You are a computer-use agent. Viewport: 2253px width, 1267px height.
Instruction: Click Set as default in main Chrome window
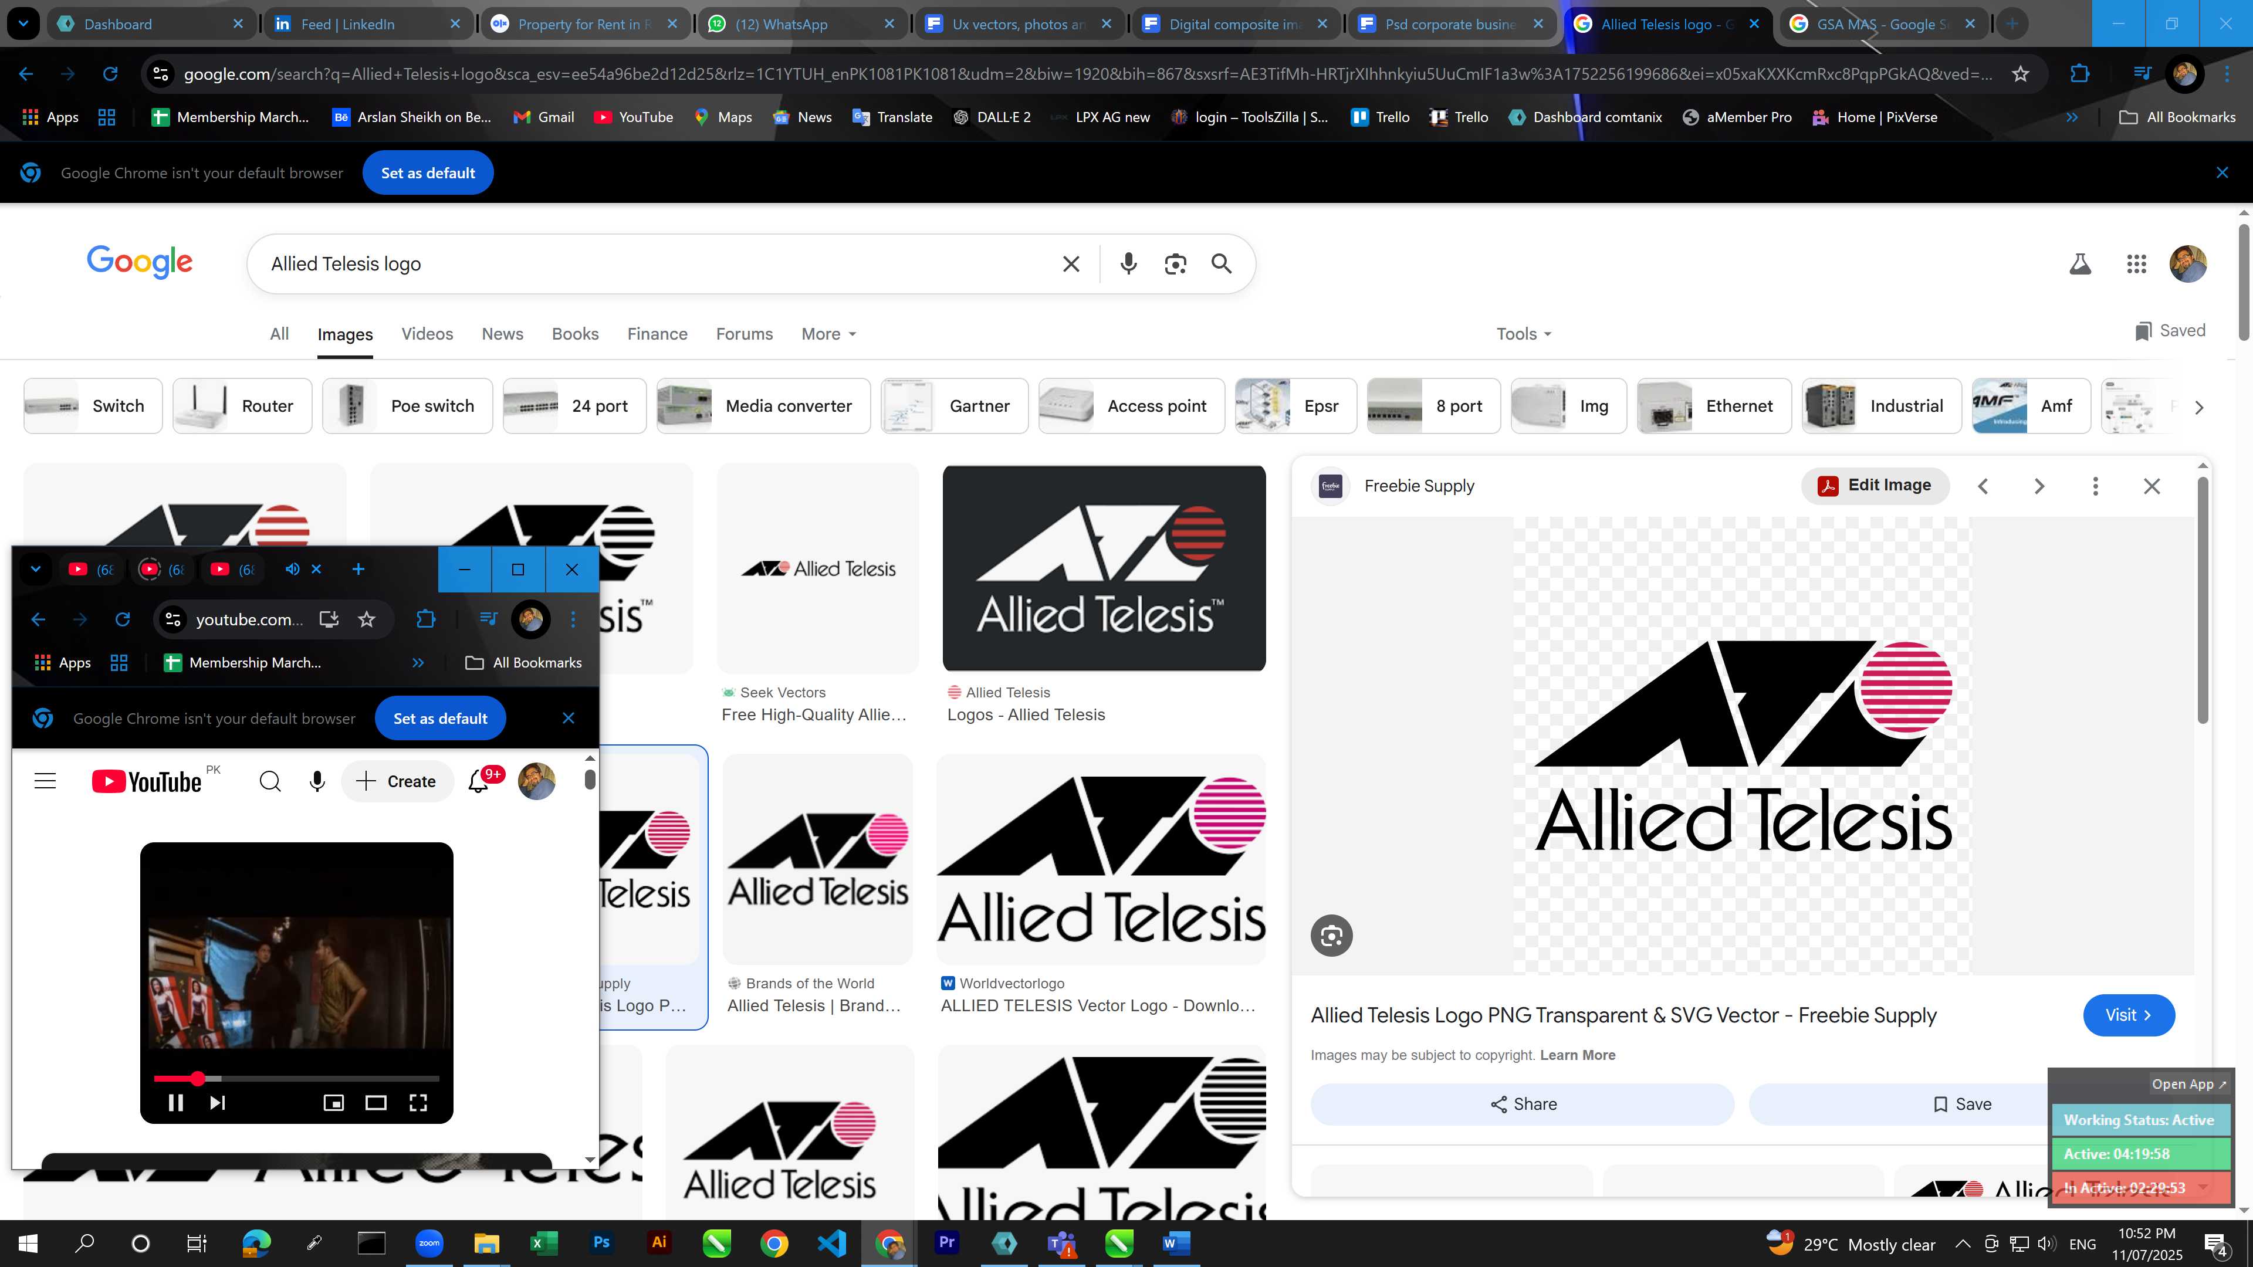click(x=428, y=173)
